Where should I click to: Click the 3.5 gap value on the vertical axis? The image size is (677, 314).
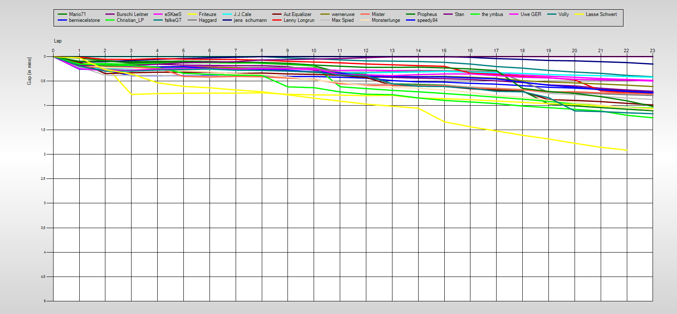(x=43, y=228)
